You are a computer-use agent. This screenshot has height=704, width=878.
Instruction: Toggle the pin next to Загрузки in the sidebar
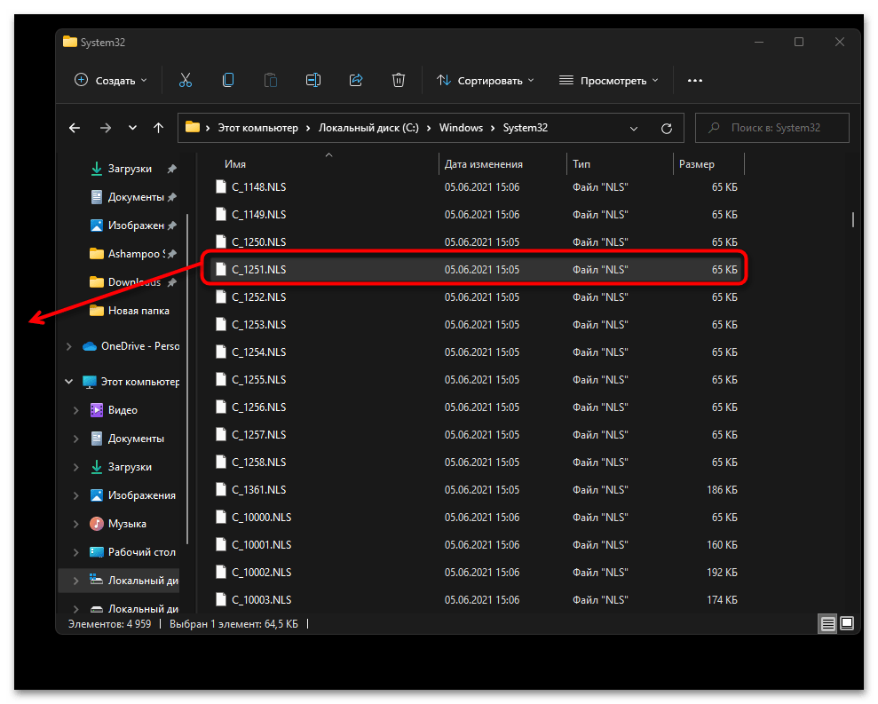coord(174,168)
